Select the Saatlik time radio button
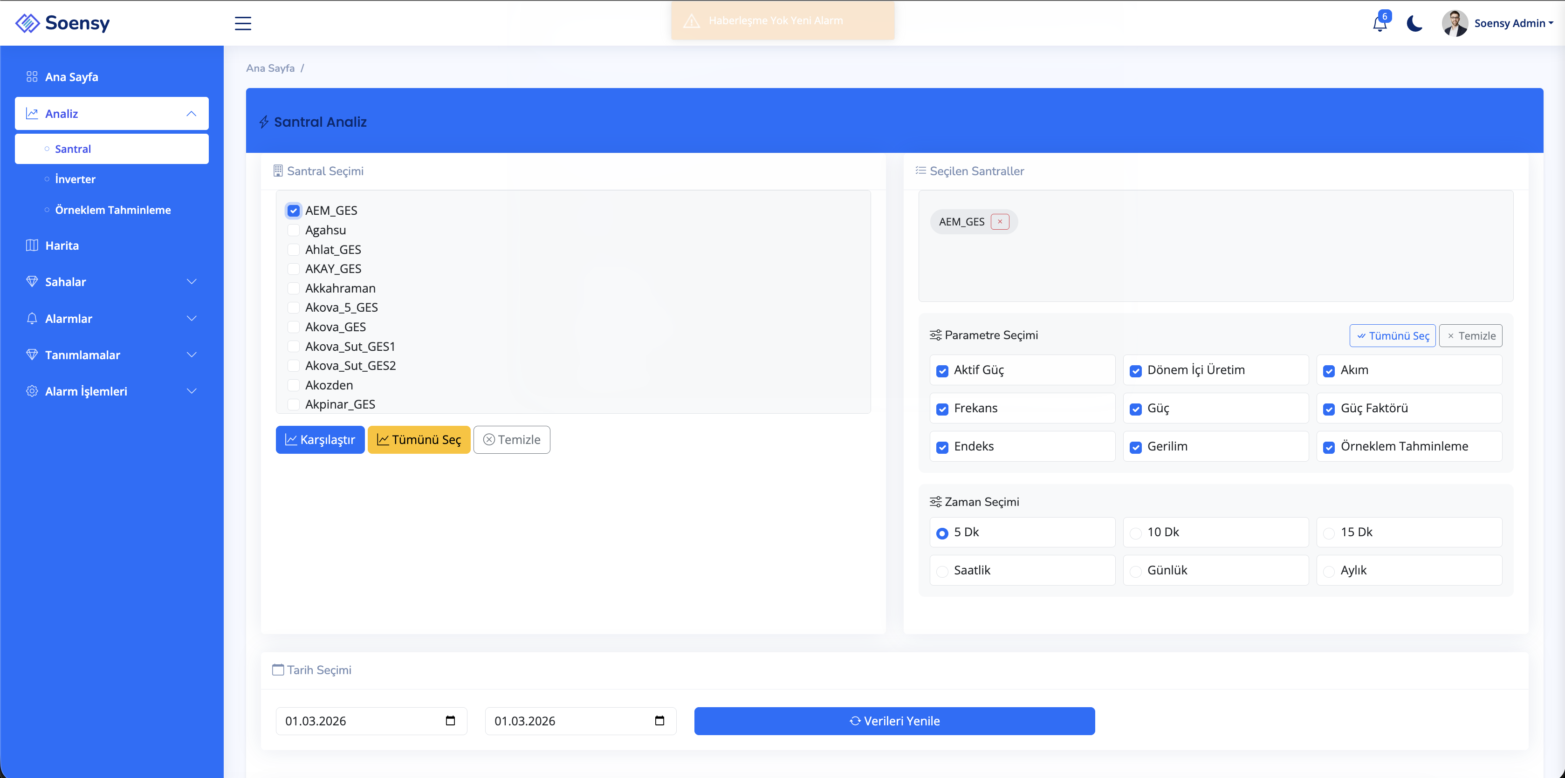The width and height of the screenshot is (1565, 778). click(942, 571)
